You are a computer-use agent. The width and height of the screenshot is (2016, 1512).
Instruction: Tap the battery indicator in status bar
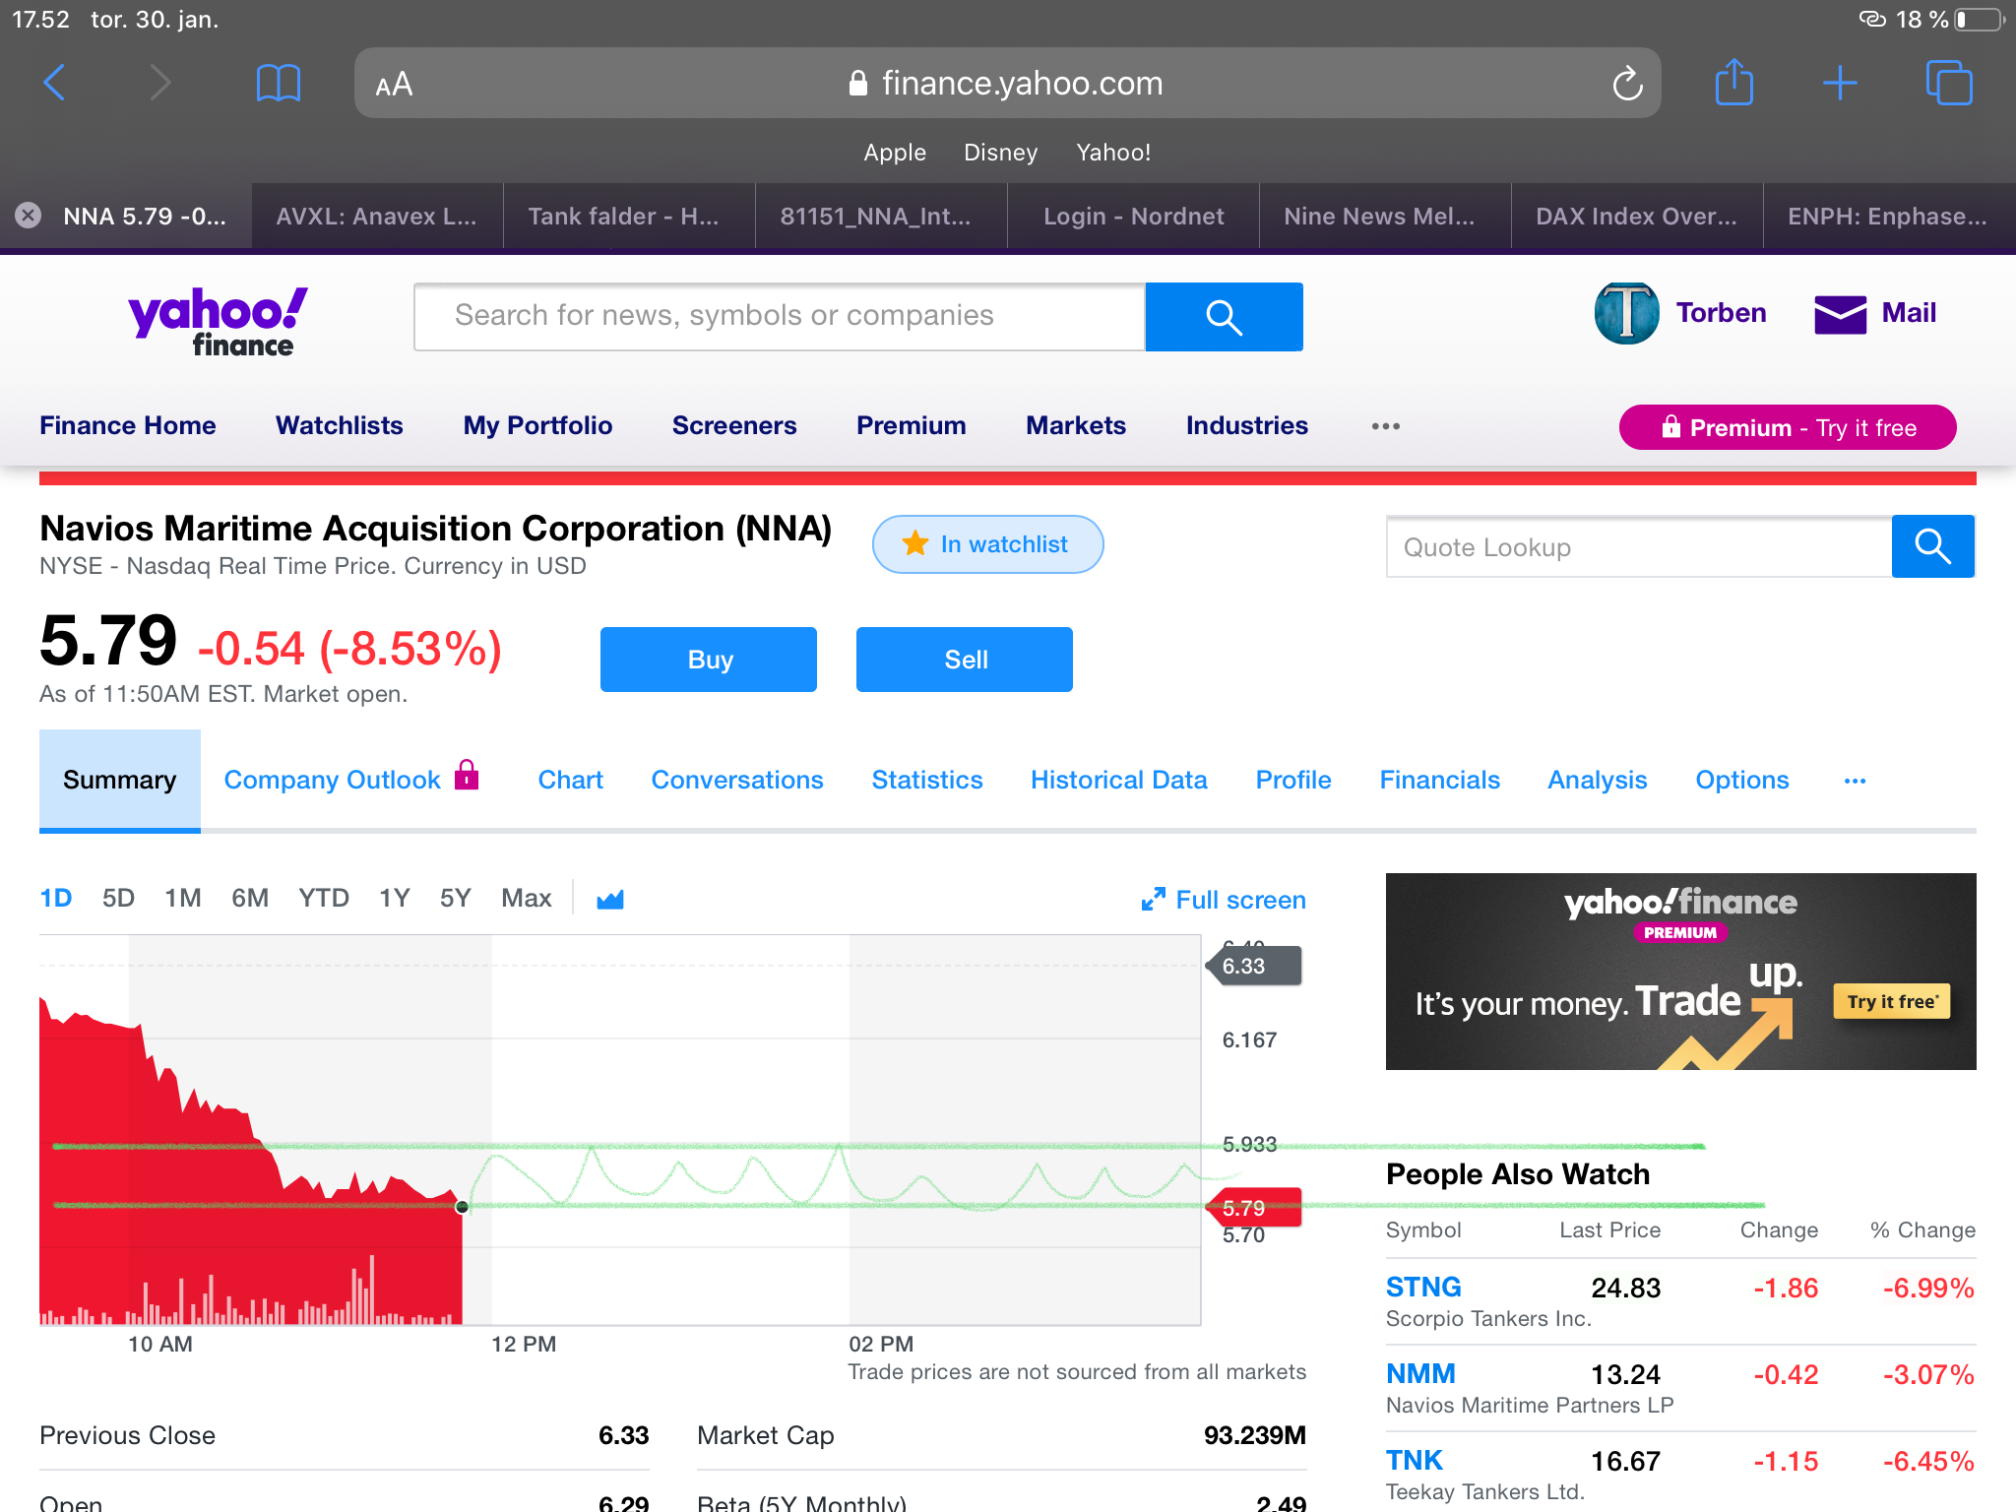(x=1979, y=20)
